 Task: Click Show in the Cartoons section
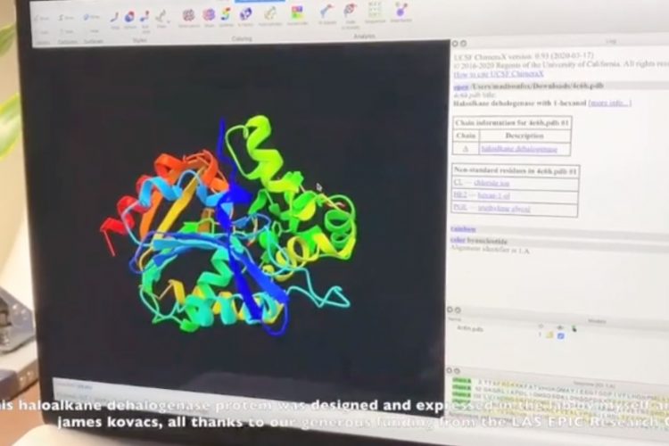[66, 19]
